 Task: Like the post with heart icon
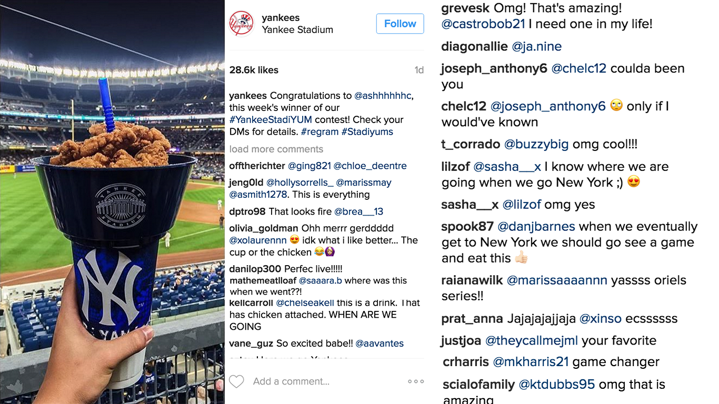pos(236,381)
